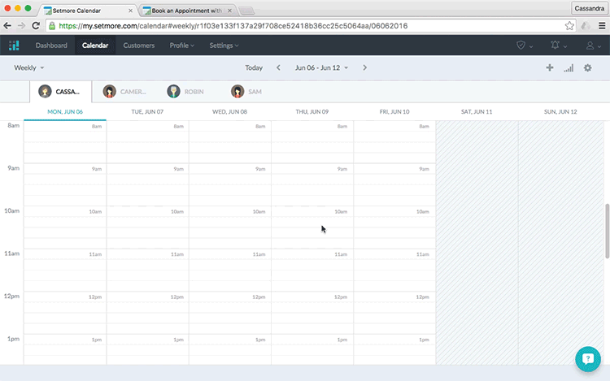
Task: Select Robin's staff avatar
Action: [x=173, y=91]
